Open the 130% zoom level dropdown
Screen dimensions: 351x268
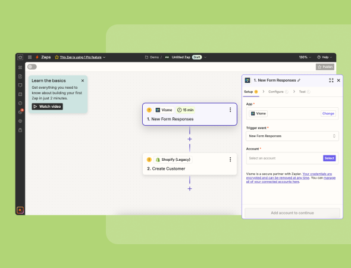[305, 57]
